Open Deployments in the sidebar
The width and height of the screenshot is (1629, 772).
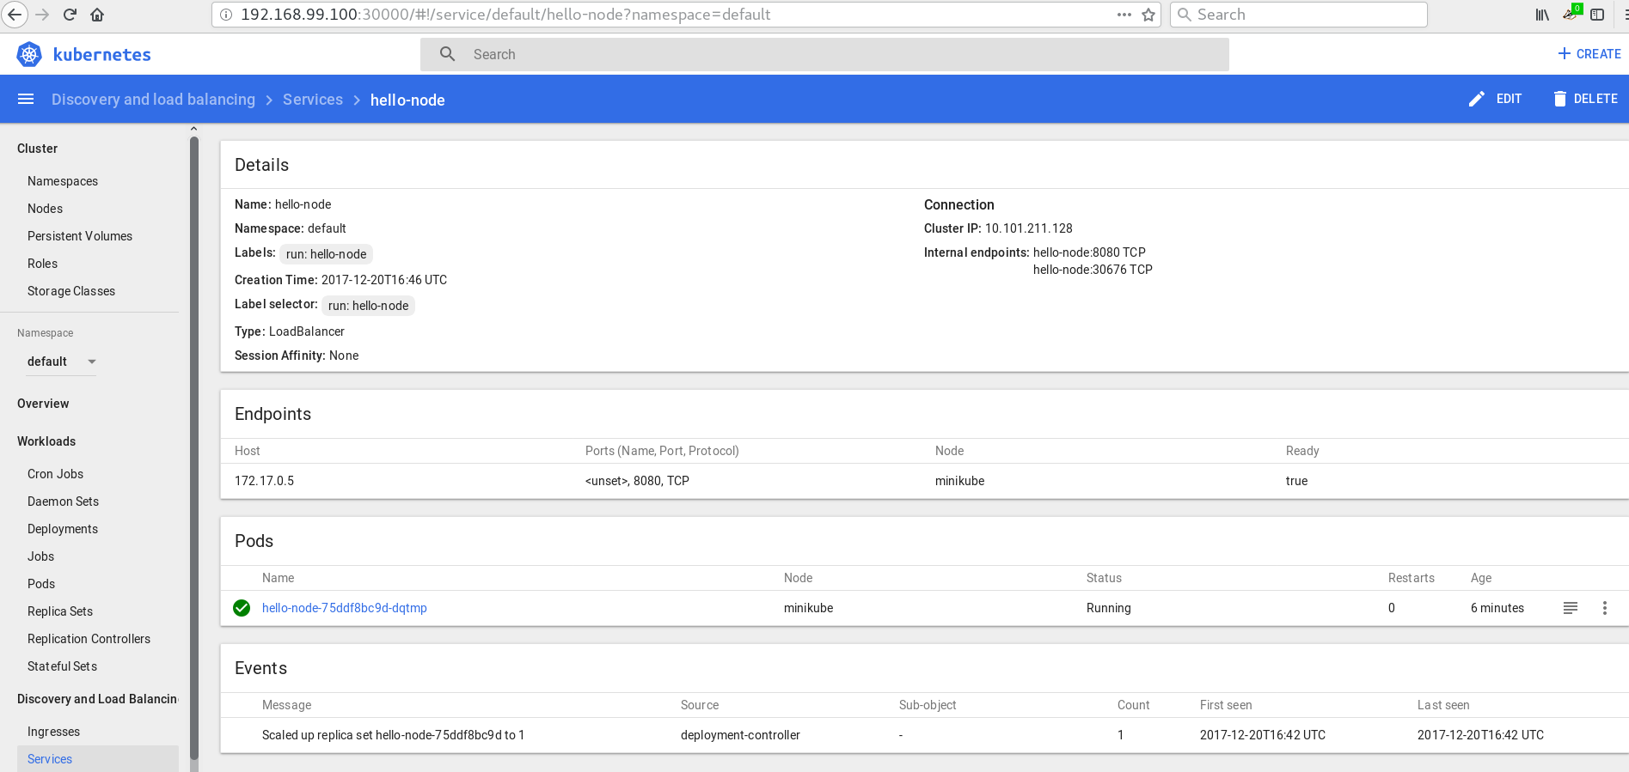(63, 529)
